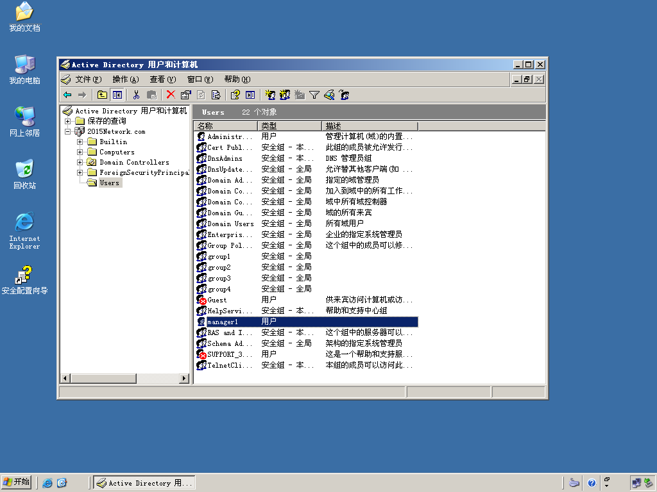Collapse the 2015Network.com domain node

(67, 131)
